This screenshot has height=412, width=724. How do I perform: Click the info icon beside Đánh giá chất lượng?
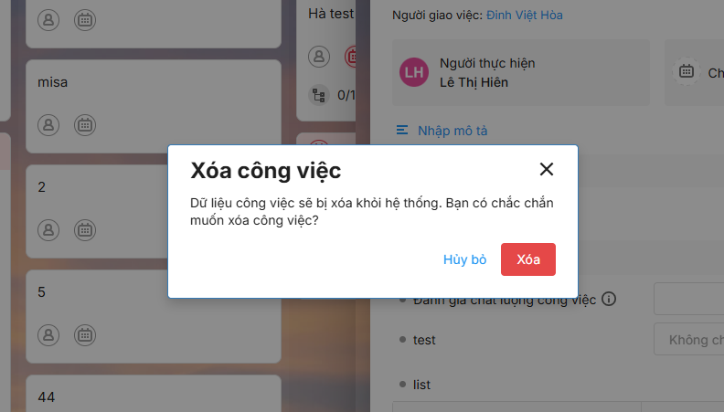[x=609, y=299]
